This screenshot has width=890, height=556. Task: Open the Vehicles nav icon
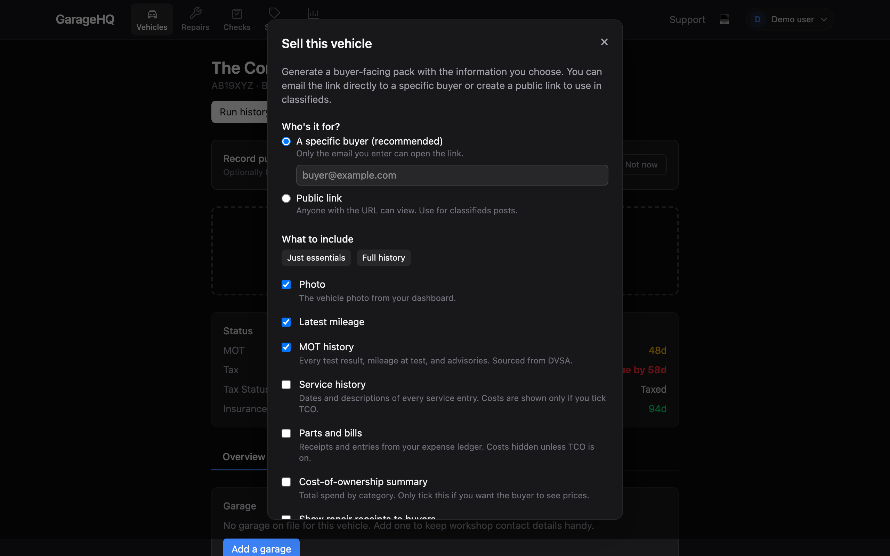point(152,14)
